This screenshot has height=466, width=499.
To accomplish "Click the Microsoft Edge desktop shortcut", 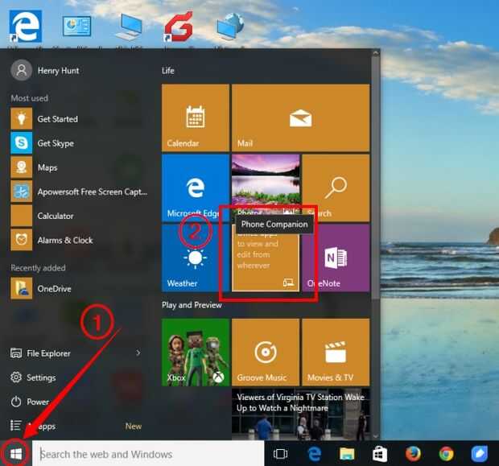I will 26,26.
